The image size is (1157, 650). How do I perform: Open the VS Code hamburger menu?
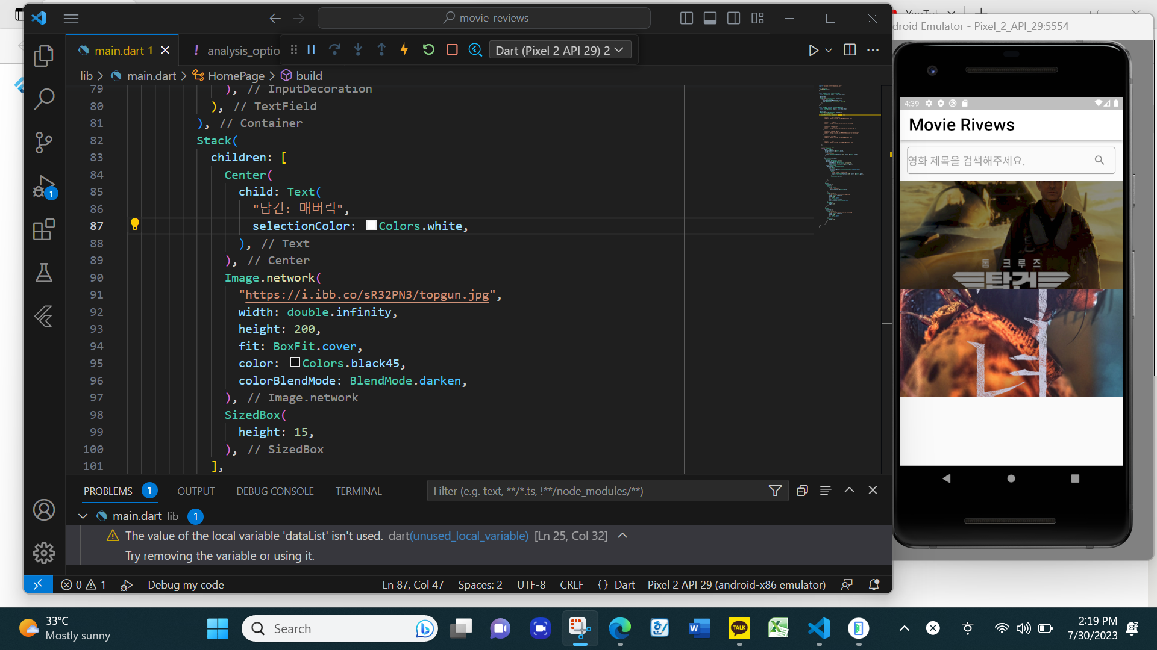click(71, 18)
